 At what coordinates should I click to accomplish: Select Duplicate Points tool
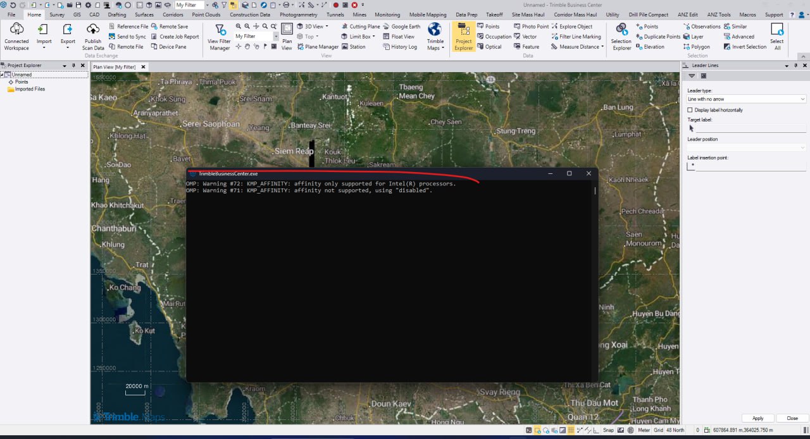658,37
